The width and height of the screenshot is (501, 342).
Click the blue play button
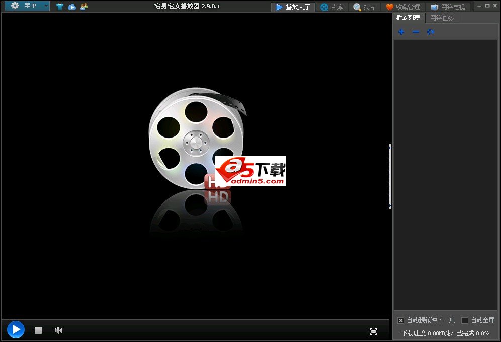pyautogui.click(x=16, y=330)
